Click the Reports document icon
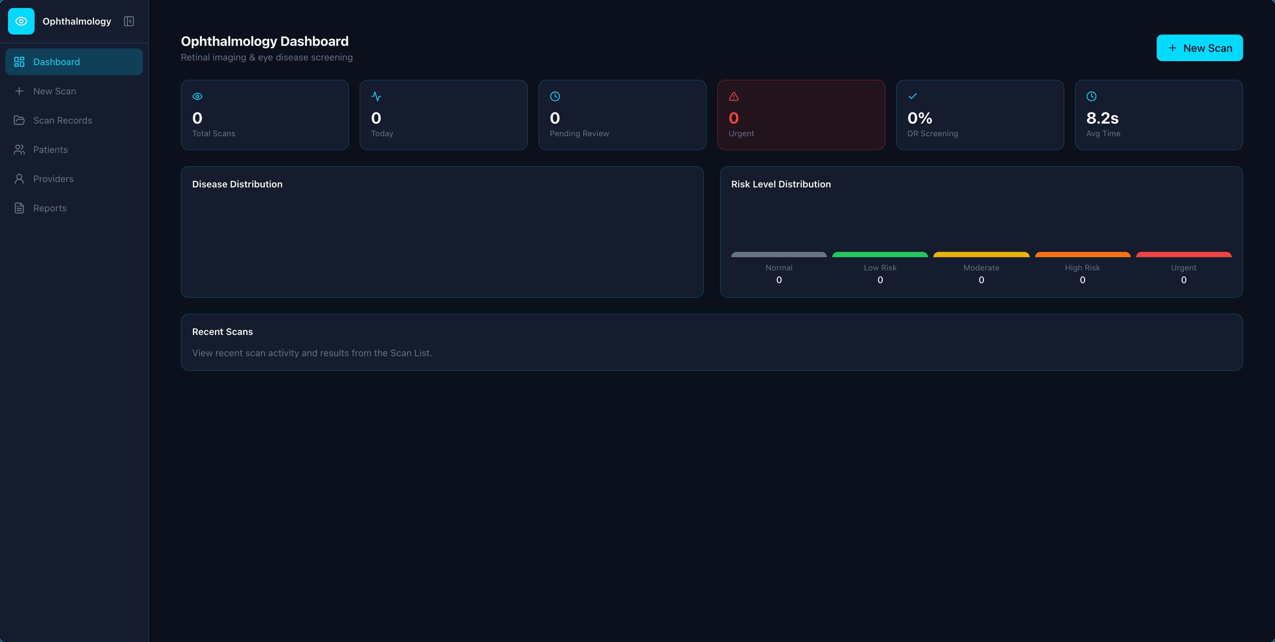 click(19, 208)
